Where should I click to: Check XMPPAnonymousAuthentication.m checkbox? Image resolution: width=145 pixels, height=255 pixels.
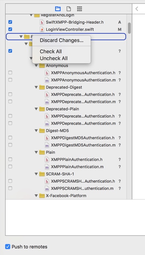[x=10, y=80]
